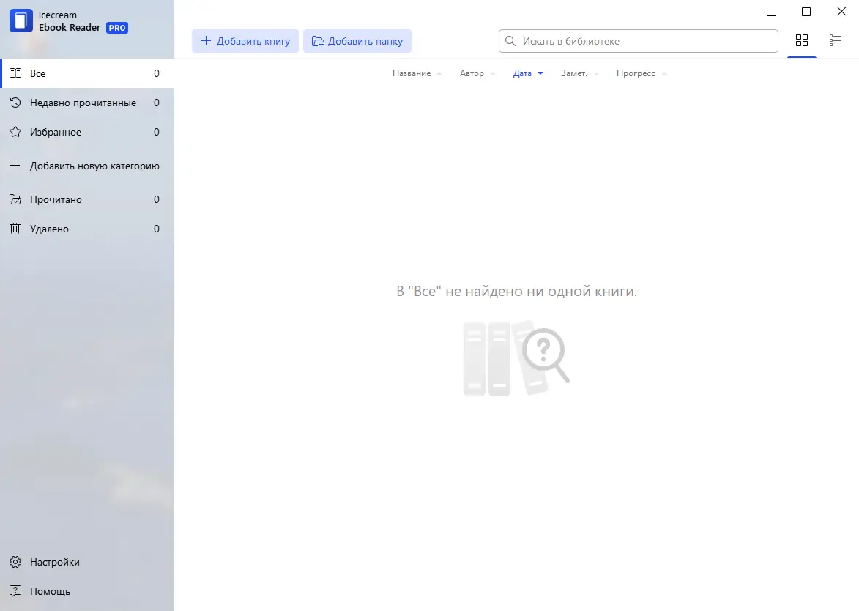Open the Избранное category
This screenshot has height=611, width=859.
(x=87, y=132)
